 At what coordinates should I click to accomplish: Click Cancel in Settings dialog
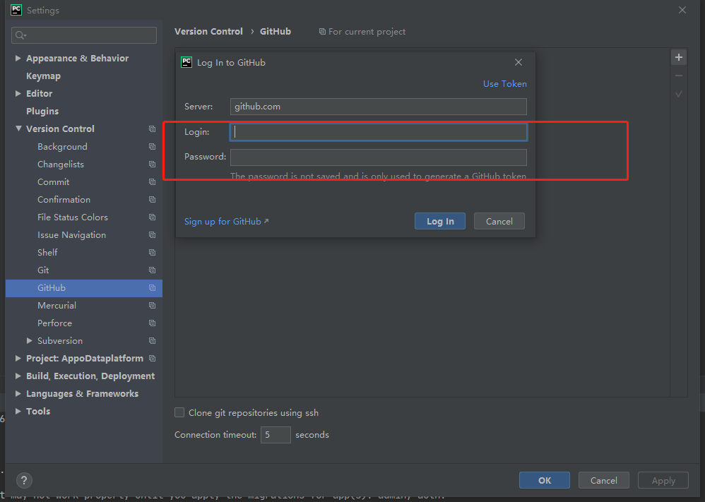(603, 480)
